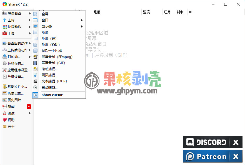Choose 滚动捕捉... from the menu
The height and width of the screenshot is (165, 245).
tap(59, 69)
